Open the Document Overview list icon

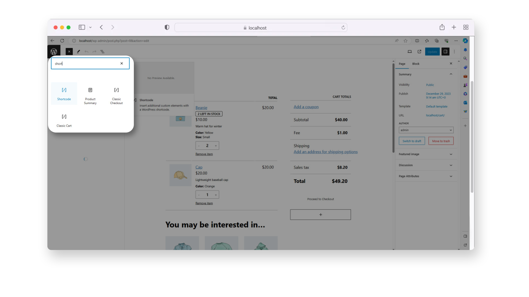click(102, 51)
